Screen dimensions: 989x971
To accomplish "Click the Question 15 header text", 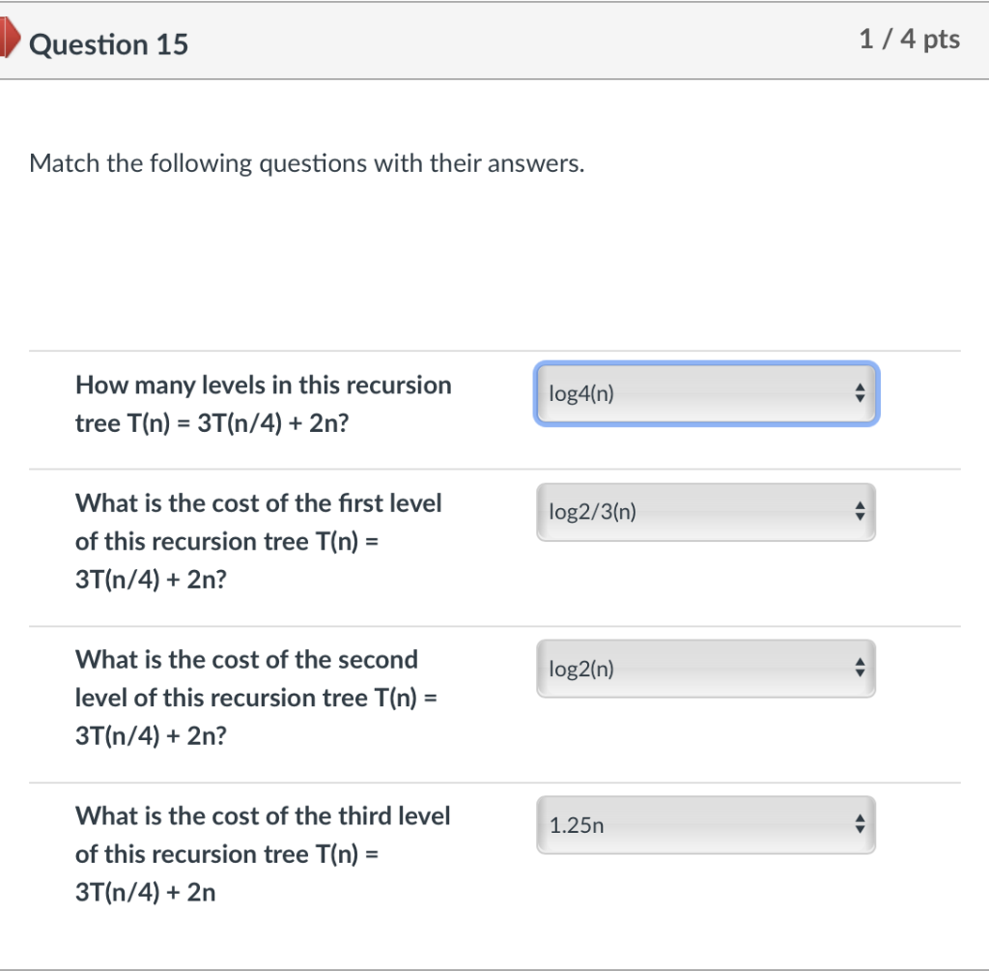I will coord(109,43).
